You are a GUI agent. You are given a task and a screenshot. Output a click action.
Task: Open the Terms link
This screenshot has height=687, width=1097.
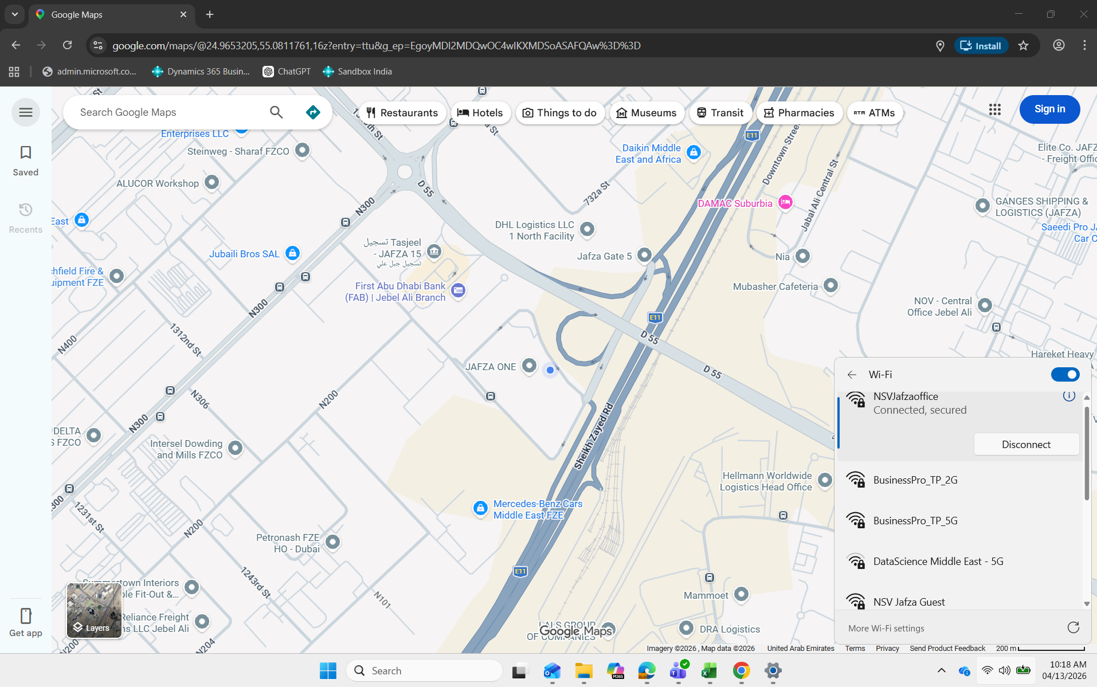(x=855, y=648)
